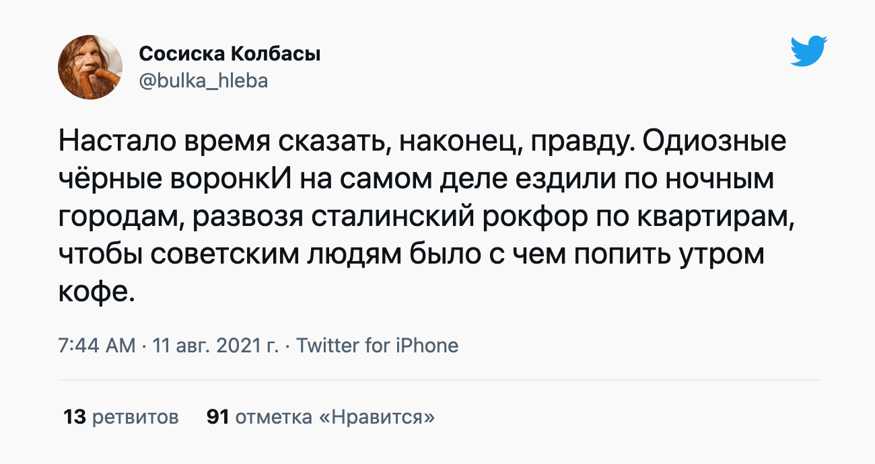Viewport: 875px width, 464px height.
Task: Click the date 11 авг. 2021 г.
Action: tap(215, 346)
